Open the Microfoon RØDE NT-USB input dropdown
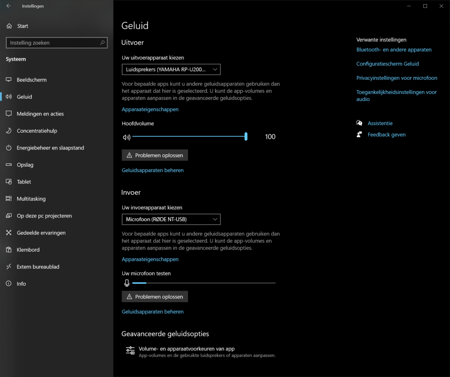Viewport: 450px width, 377px height. pos(171,219)
